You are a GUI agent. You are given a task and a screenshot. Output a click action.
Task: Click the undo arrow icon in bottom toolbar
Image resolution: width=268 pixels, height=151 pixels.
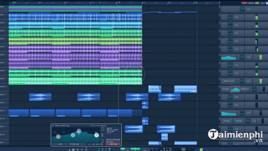pyautogui.click(x=78, y=150)
